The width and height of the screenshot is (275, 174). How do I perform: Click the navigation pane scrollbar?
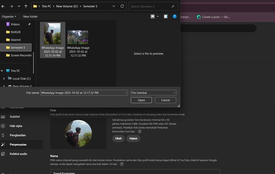[x=34, y=63]
